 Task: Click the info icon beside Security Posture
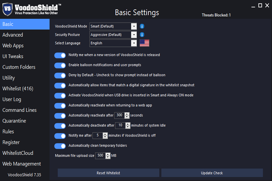coord(142,35)
